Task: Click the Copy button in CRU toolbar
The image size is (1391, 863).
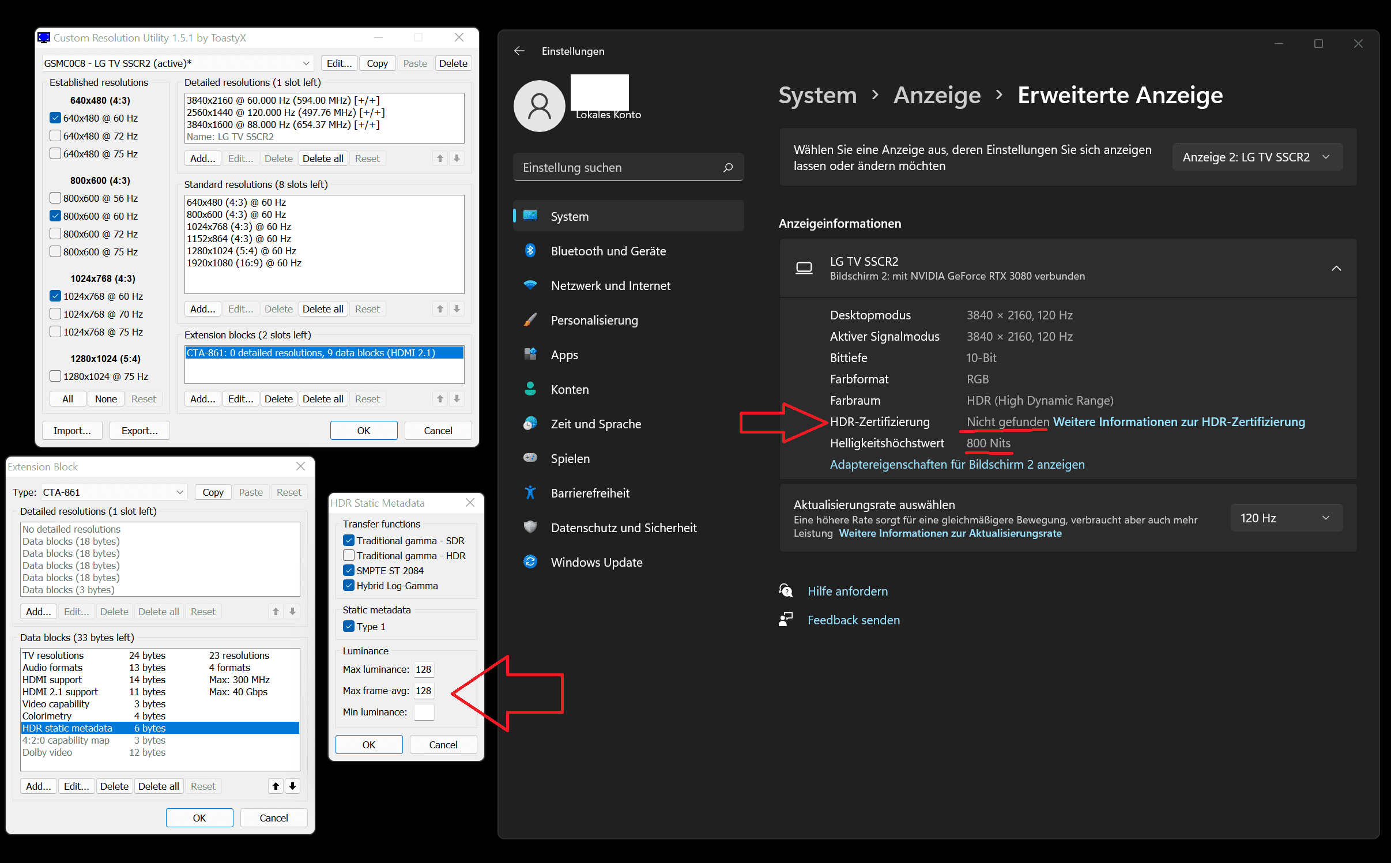Action: coord(377,63)
